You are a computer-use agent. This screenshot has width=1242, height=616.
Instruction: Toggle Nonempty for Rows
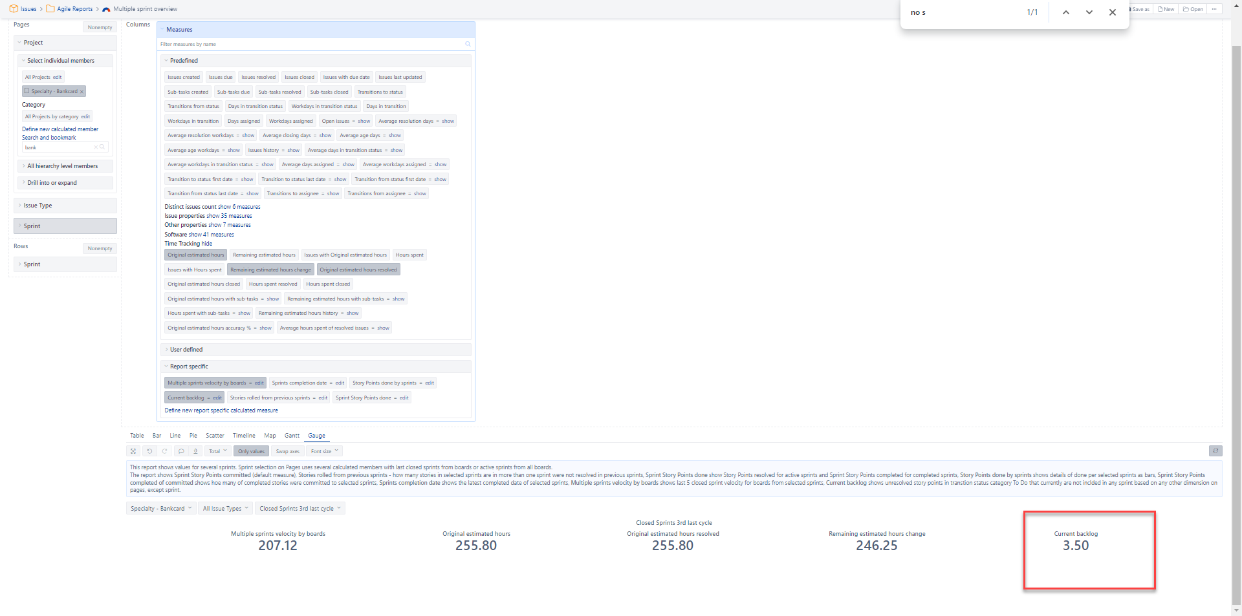click(x=100, y=248)
